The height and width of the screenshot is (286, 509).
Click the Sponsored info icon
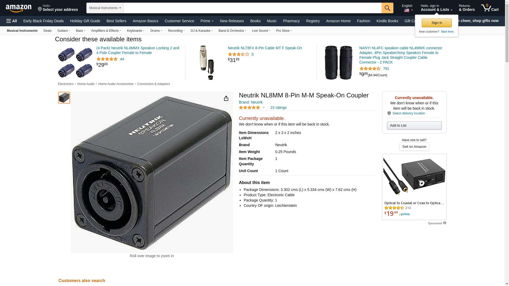tap(445, 223)
